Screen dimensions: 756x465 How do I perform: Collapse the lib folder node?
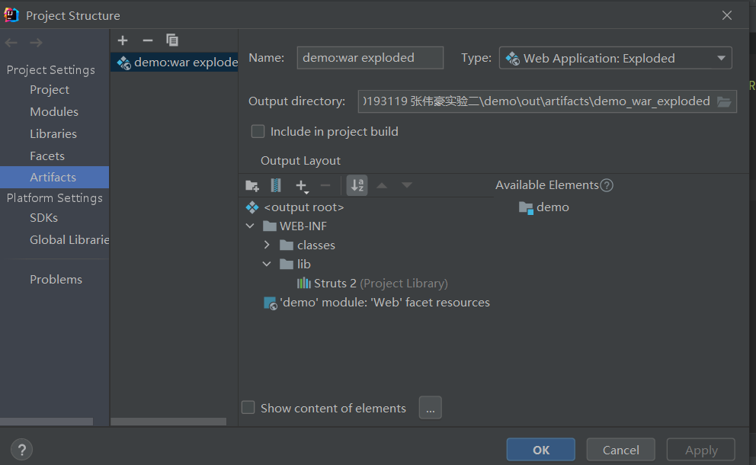coord(267,265)
